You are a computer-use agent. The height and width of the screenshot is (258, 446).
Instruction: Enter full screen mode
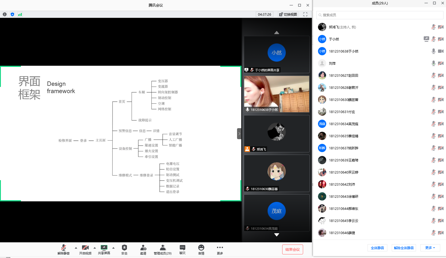tap(305, 14)
